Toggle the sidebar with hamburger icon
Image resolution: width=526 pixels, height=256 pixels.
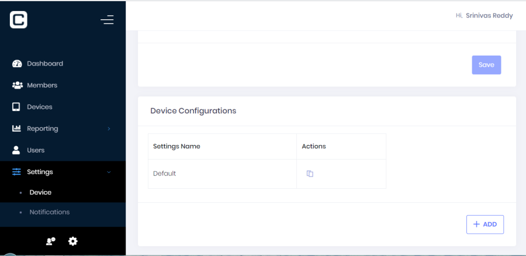tap(107, 20)
